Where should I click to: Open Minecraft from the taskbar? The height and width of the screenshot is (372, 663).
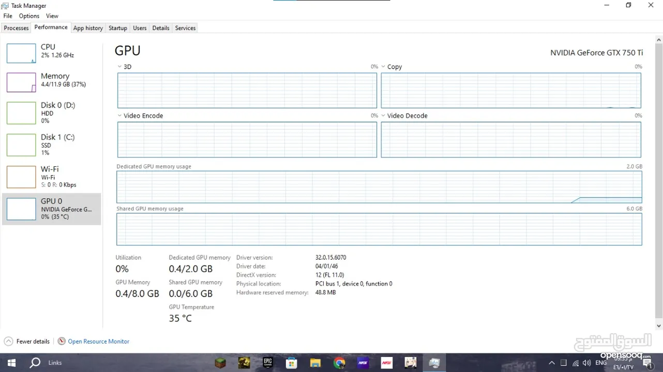(x=221, y=363)
